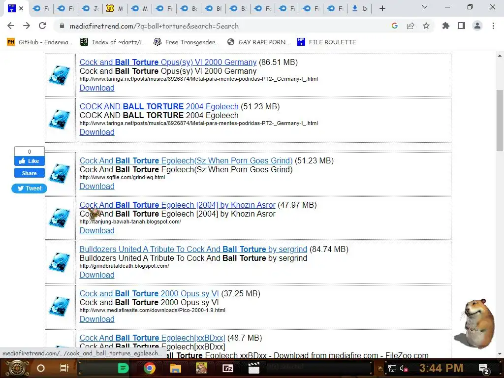Toggle the browser side panel

pos(462,26)
